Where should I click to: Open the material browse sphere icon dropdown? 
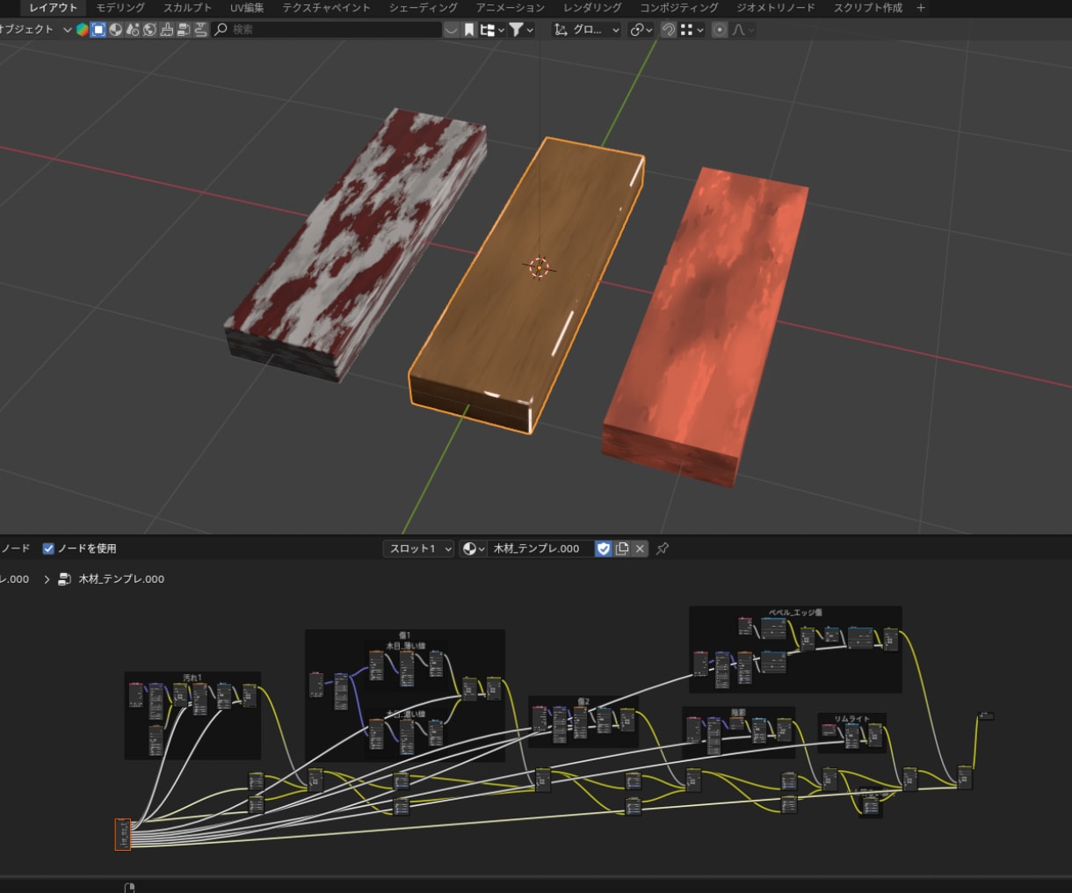click(474, 548)
